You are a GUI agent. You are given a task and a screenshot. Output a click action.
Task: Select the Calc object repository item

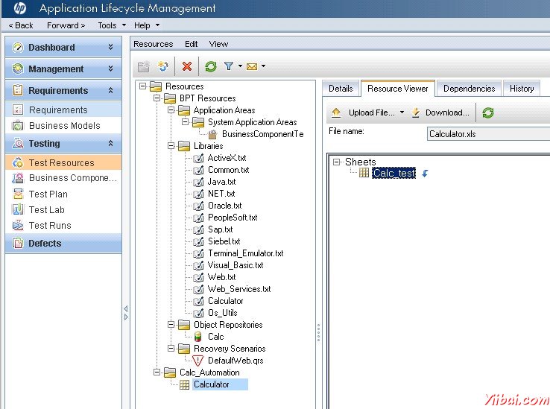215,337
